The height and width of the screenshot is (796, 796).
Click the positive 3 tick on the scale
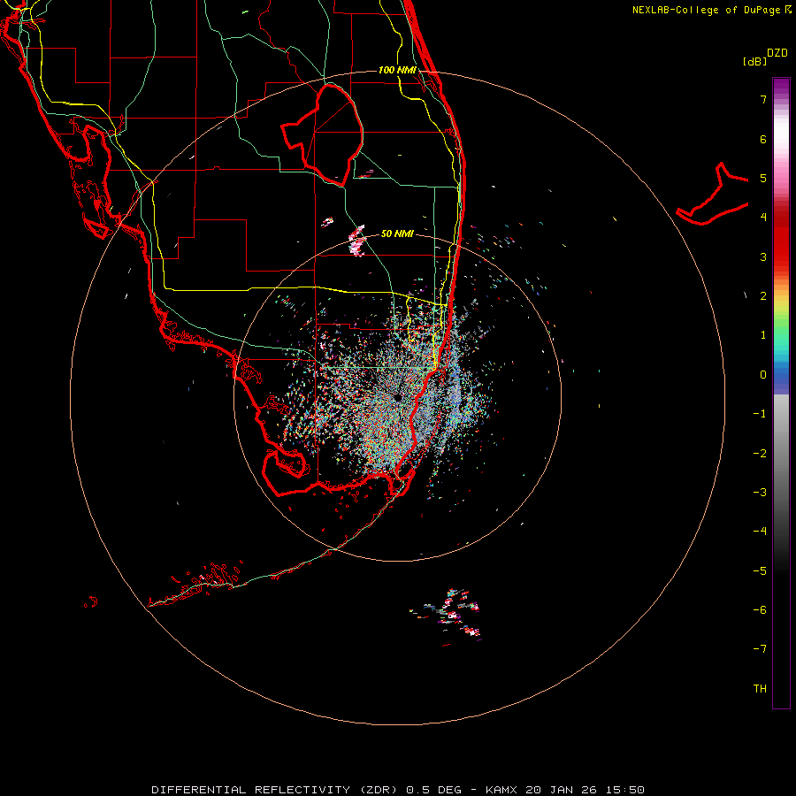coord(763,256)
